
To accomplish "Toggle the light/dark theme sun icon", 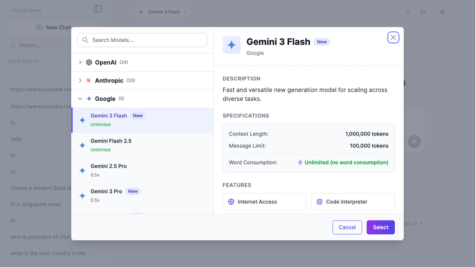I will [x=408, y=12].
